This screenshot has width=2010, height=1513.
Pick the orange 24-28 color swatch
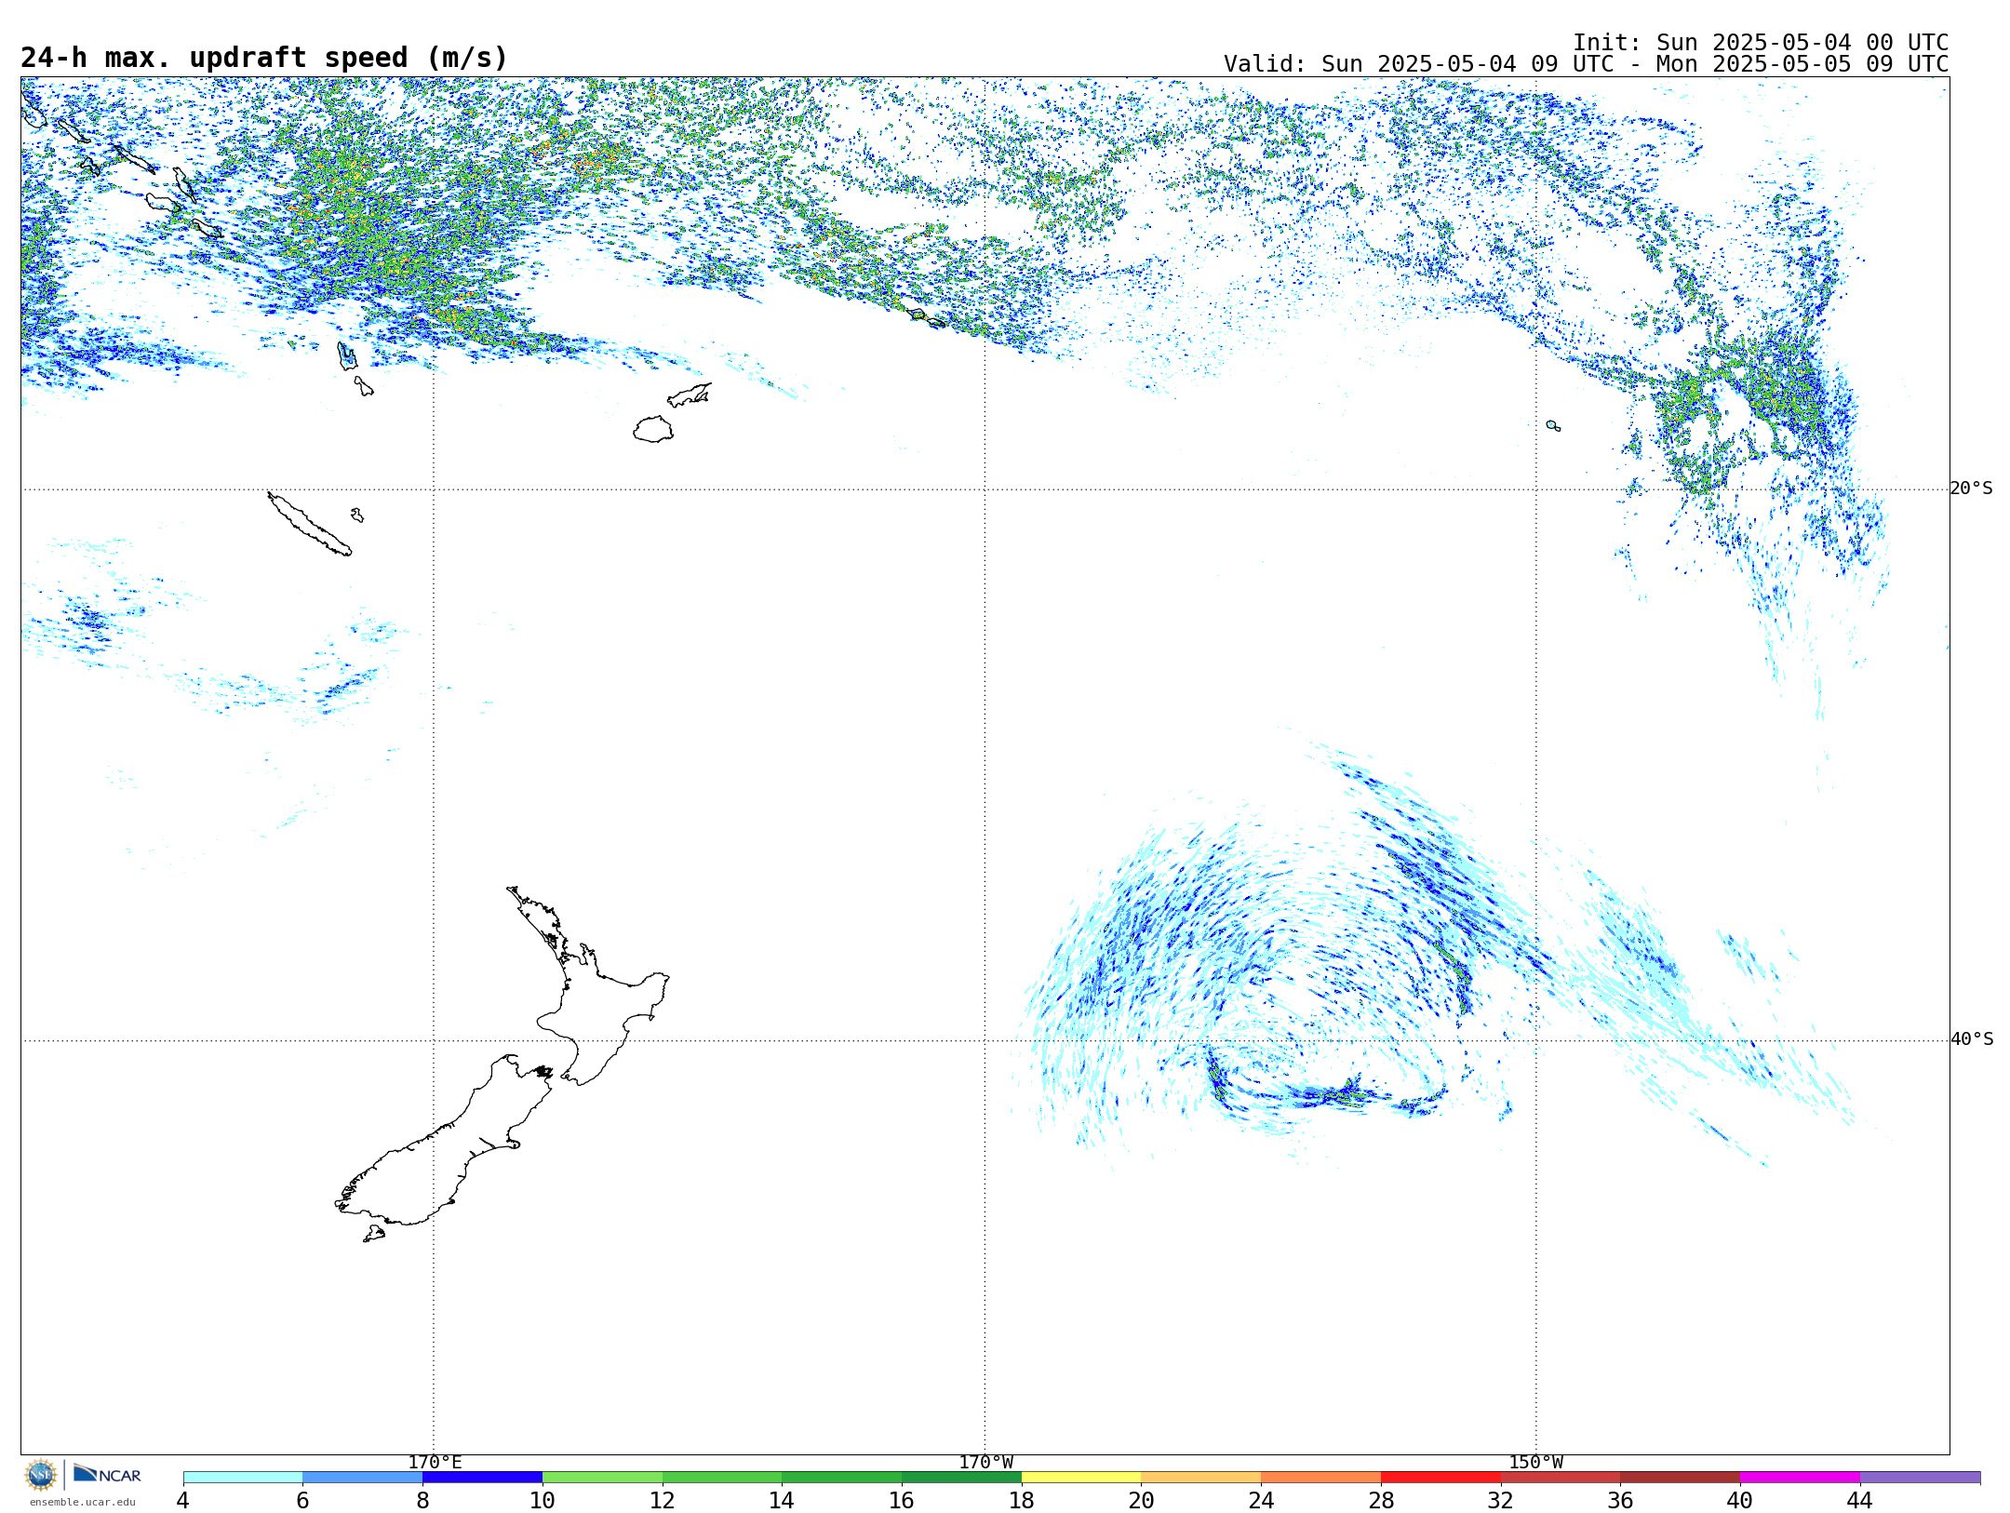coord(1321,1478)
